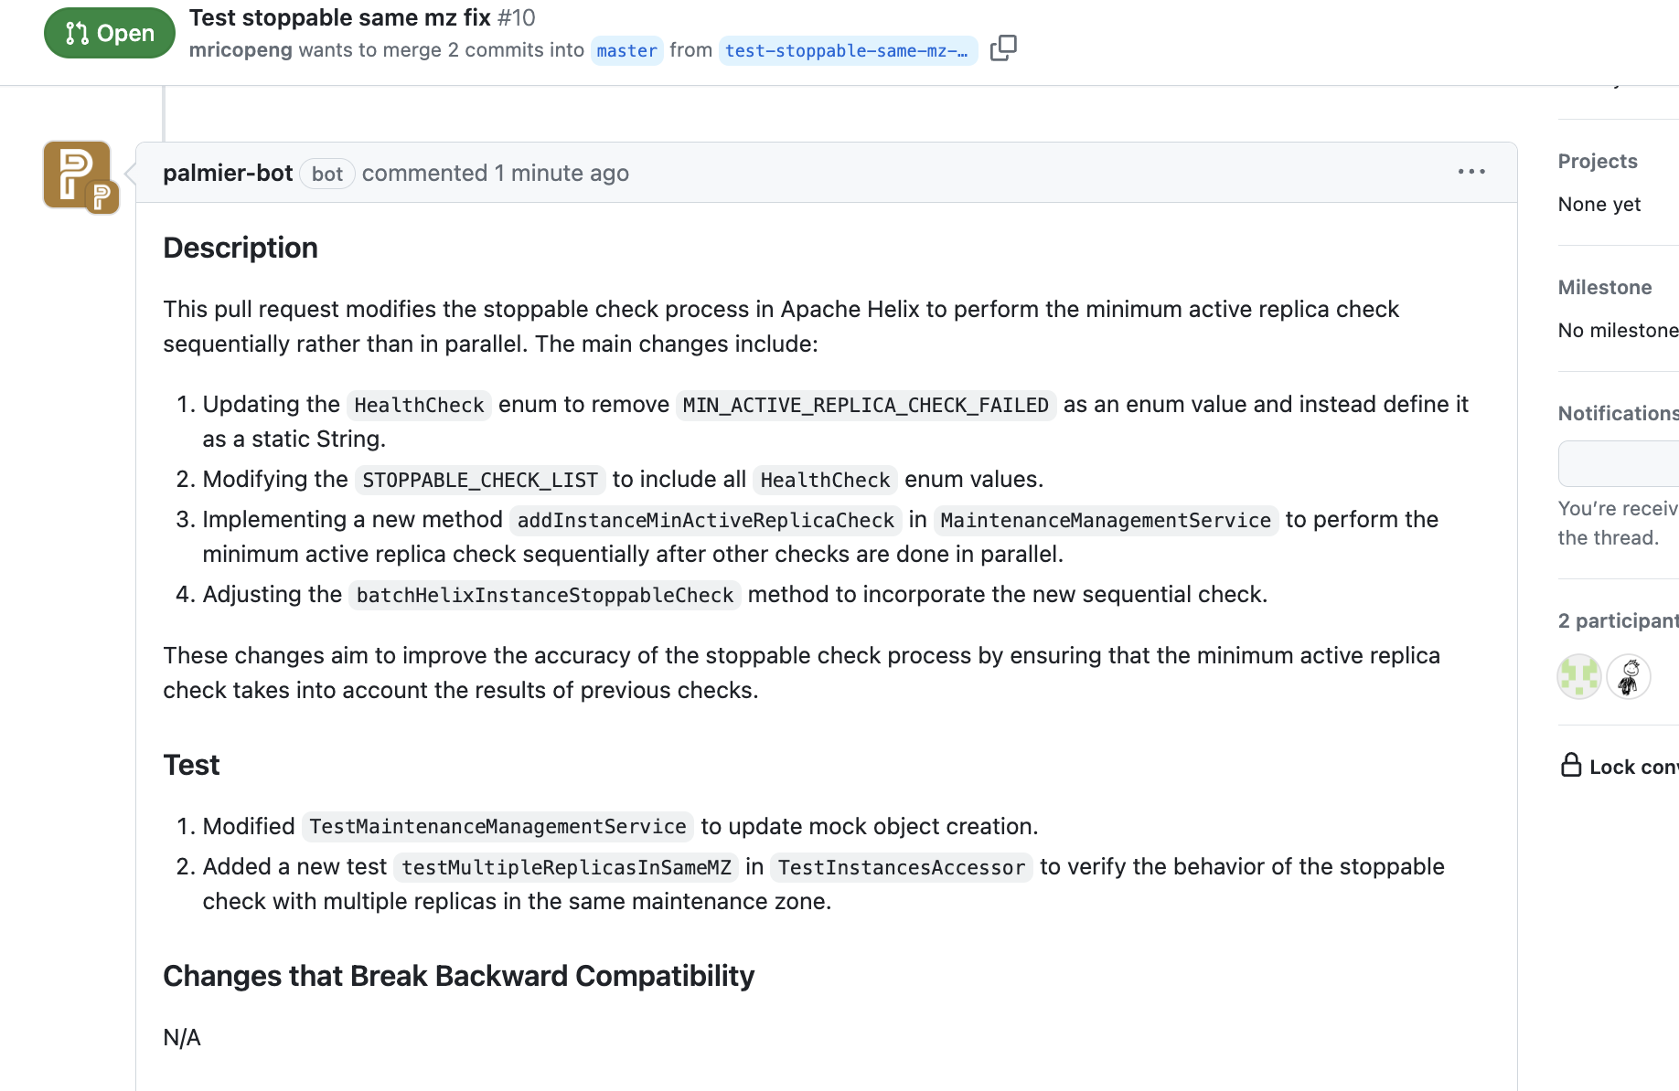The image size is (1679, 1091).
Task: Click the pull request title text
Action: 340,17
